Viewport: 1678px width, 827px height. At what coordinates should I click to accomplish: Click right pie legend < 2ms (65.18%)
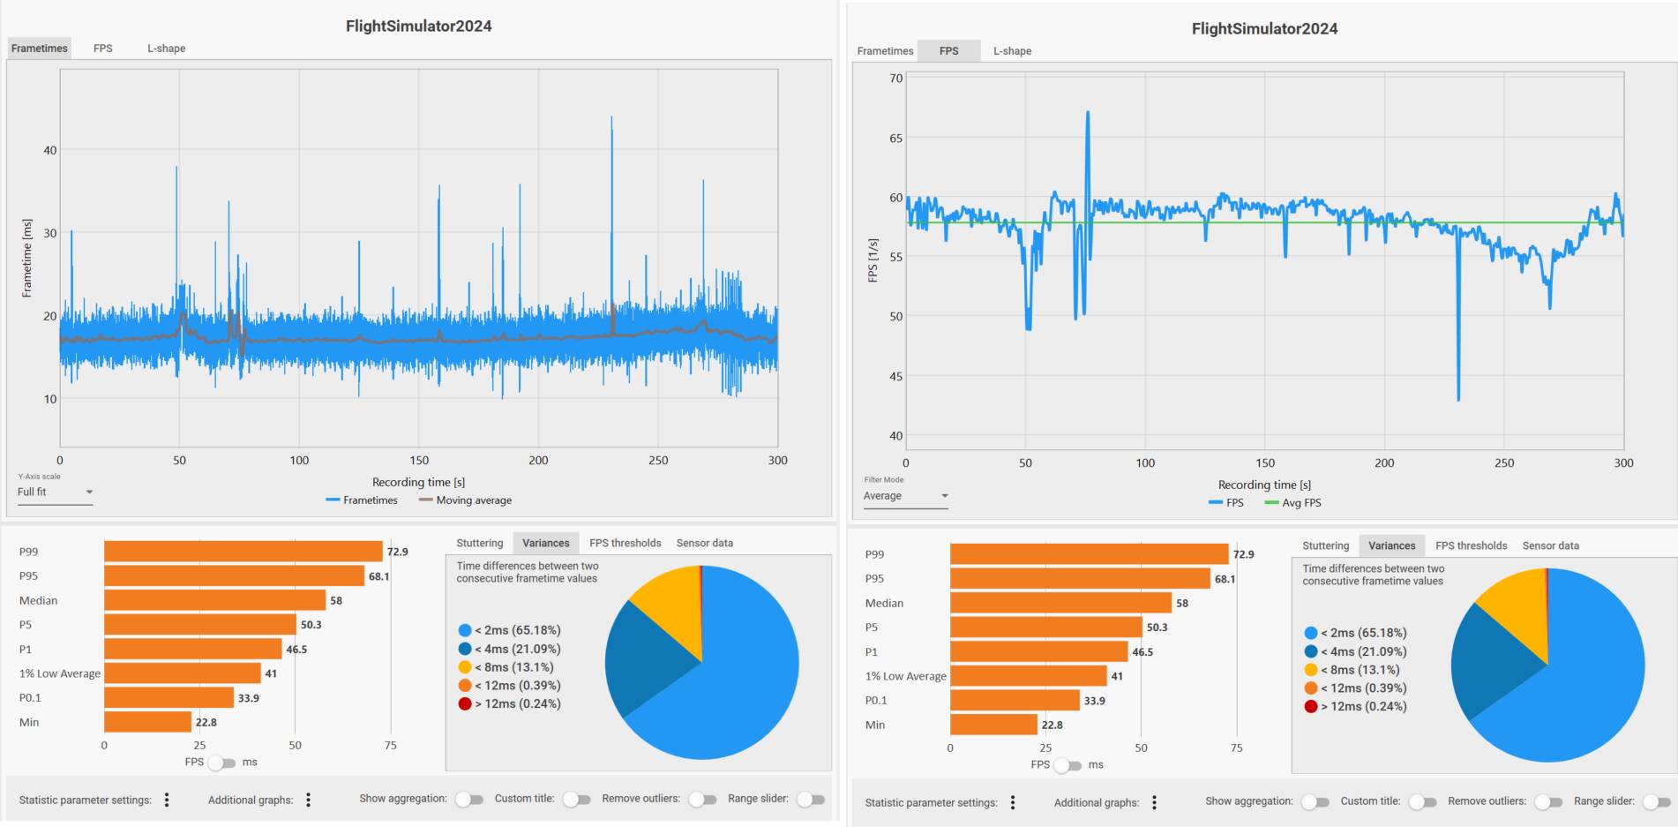pos(1355,633)
